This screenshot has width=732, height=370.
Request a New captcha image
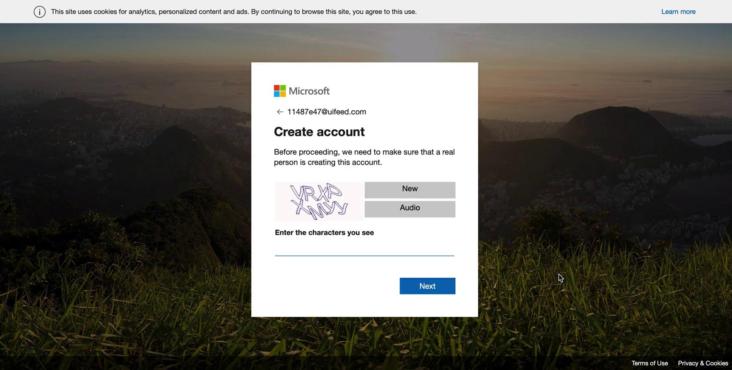click(x=410, y=190)
